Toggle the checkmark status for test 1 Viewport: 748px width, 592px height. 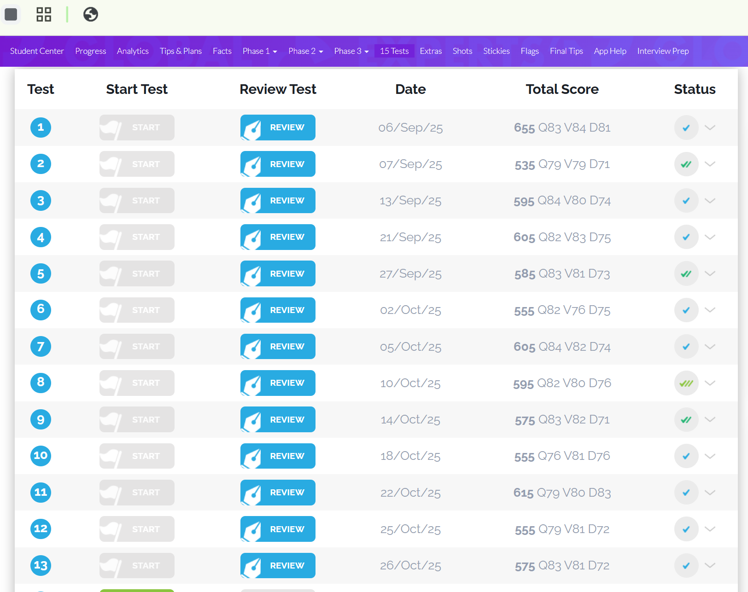tap(686, 128)
